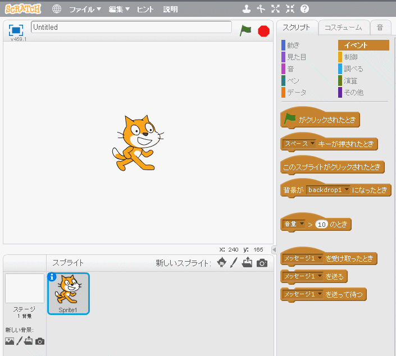Image resolution: width=396 pixels, height=356 pixels.
Task: Choose new backdrop from library
Action: click(10, 341)
